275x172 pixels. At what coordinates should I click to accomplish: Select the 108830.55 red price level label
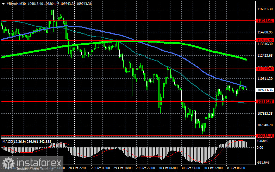(x=265, y=101)
